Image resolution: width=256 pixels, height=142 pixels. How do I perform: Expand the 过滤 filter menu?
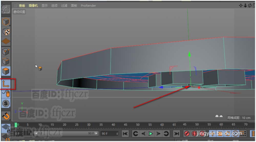click(x=64, y=6)
